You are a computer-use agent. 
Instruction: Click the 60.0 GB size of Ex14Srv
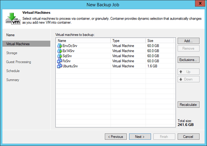click(153, 51)
